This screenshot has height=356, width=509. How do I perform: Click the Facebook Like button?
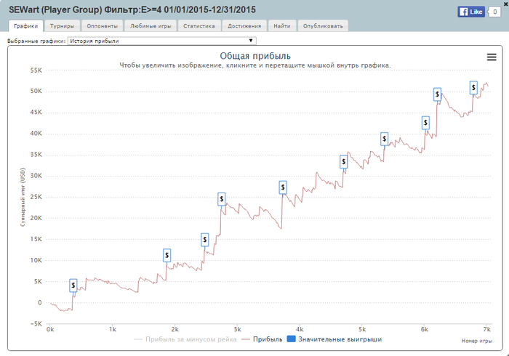tap(471, 12)
